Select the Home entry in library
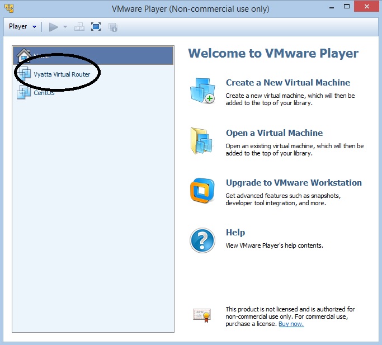 [93, 55]
